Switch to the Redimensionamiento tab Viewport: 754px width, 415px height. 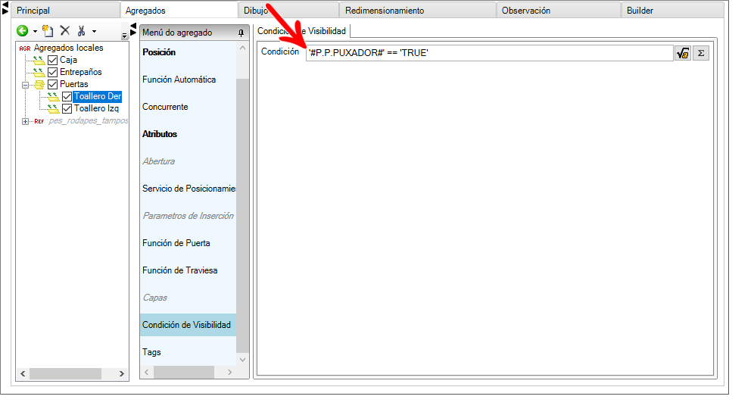(418, 10)
